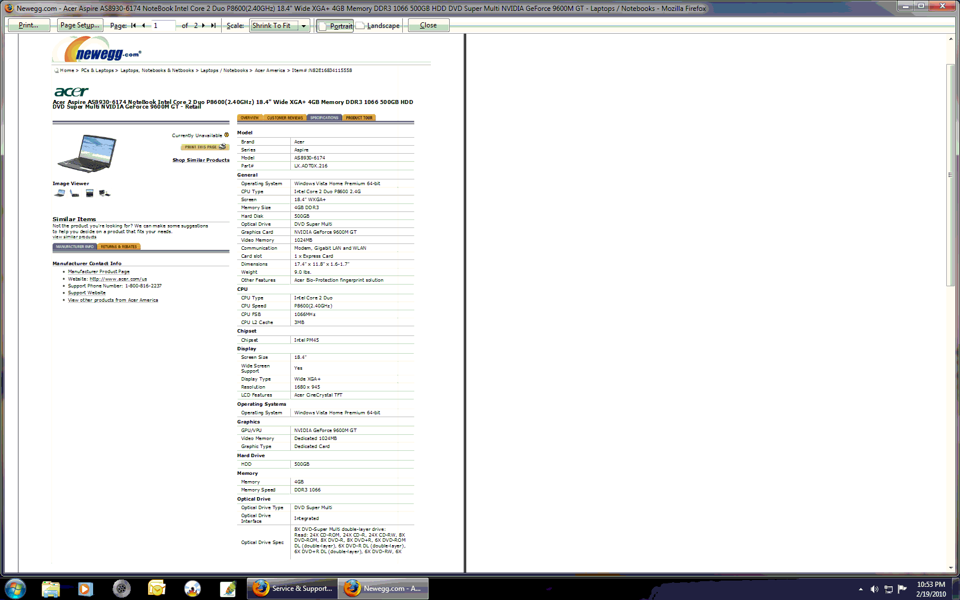Click the 'Print This Page' button
The width and height of the screenshot is (960, 600).
point(205,147)
